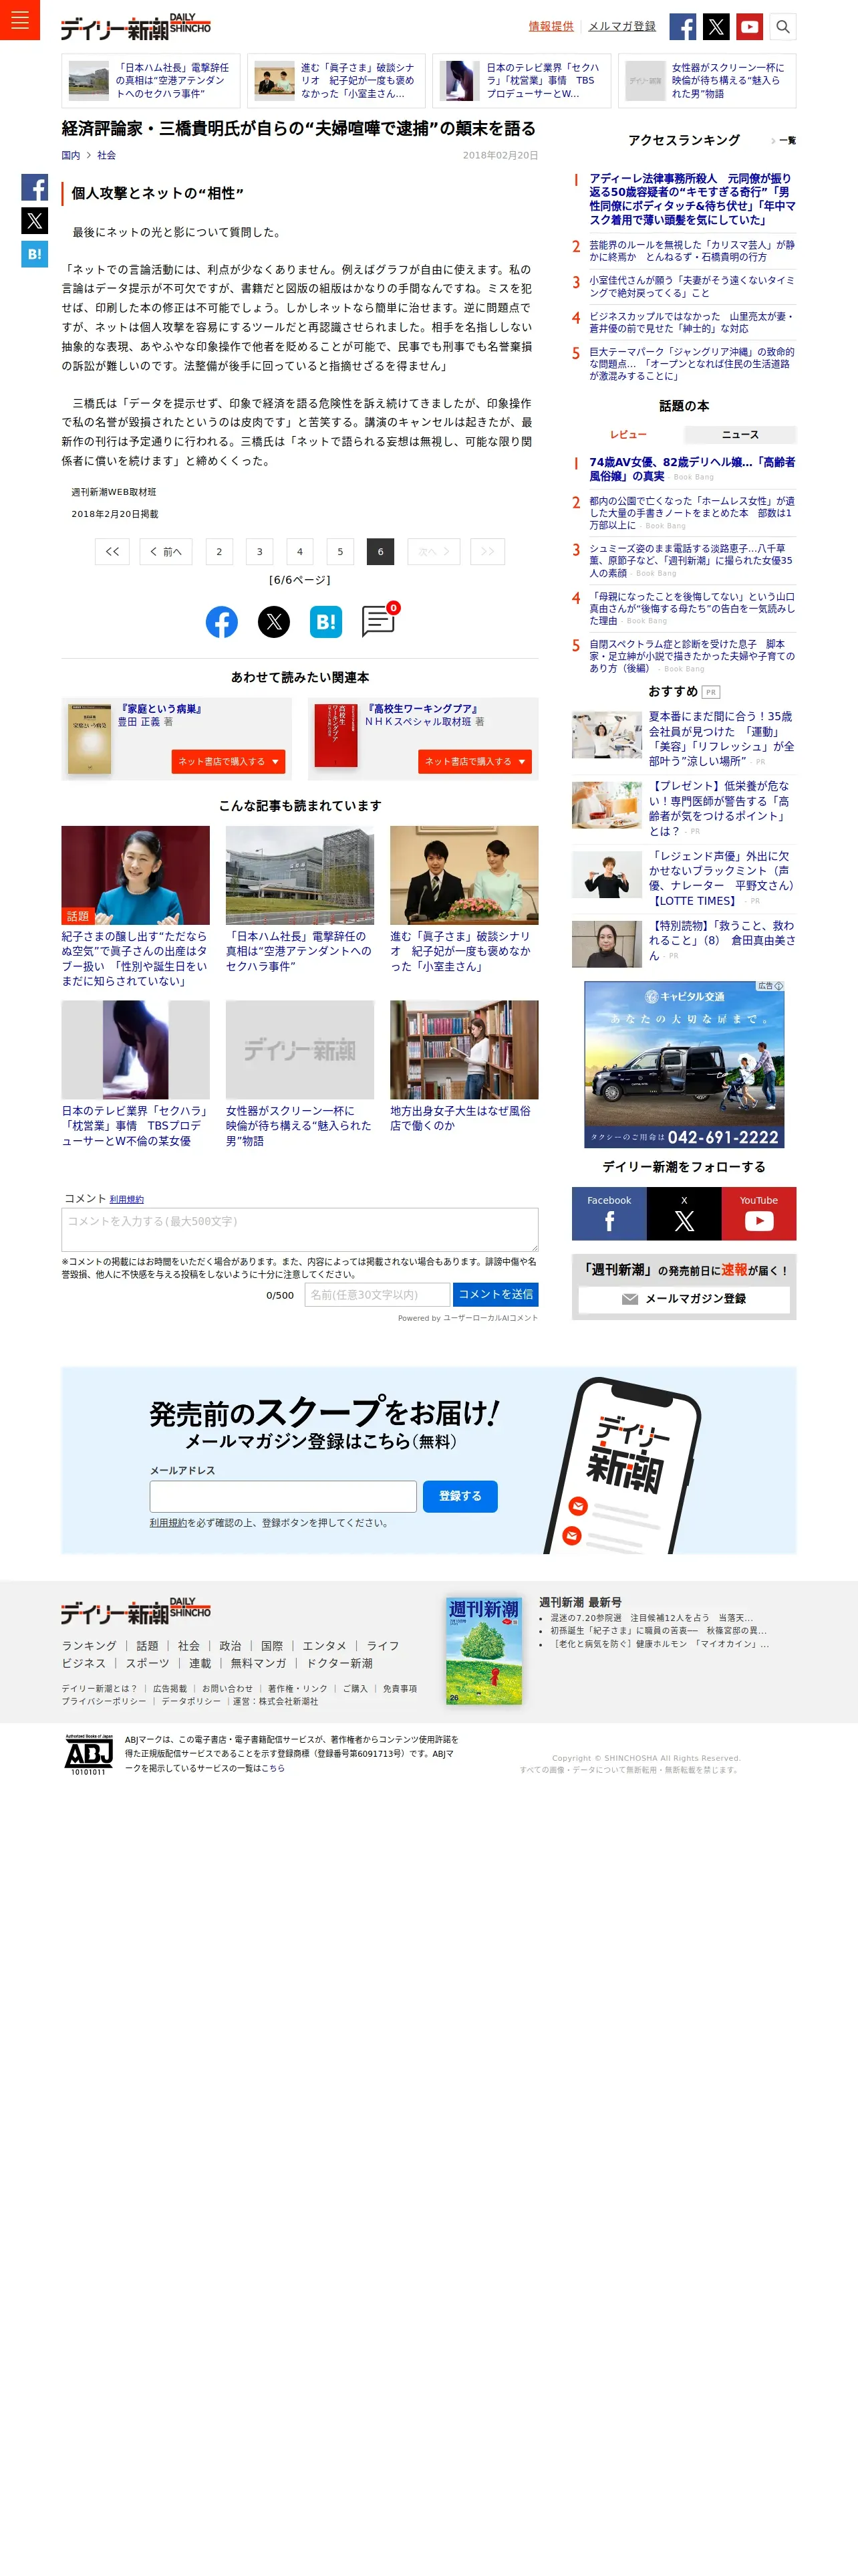Open page 3 of the article
The image size is (858, 2576).
click(x=260, y=551)
